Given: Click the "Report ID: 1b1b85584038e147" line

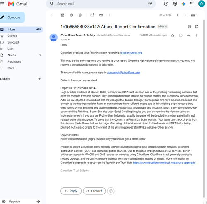Looking at the screenshot, I should [79, 88].
